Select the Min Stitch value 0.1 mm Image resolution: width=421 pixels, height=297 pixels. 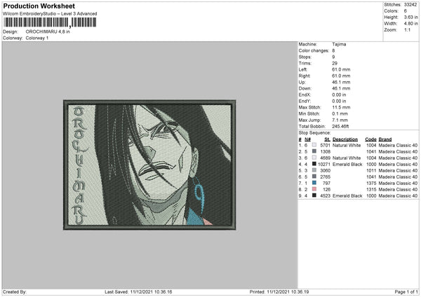(x=340, y=113)
